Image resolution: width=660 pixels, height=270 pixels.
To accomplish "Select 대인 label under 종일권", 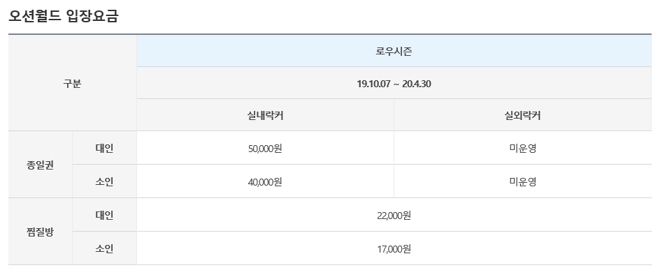I will point(104,148).
